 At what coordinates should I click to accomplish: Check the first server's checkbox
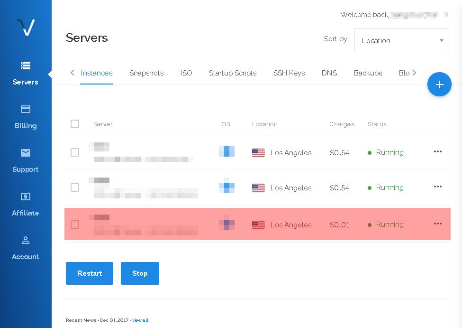(x=75, y=152)
